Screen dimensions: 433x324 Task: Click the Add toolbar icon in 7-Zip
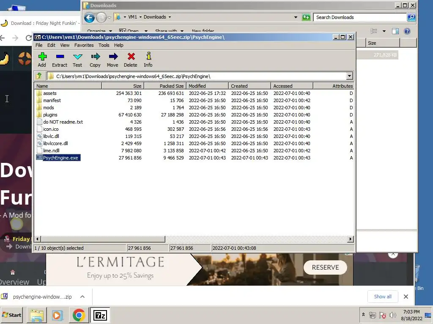42,59
